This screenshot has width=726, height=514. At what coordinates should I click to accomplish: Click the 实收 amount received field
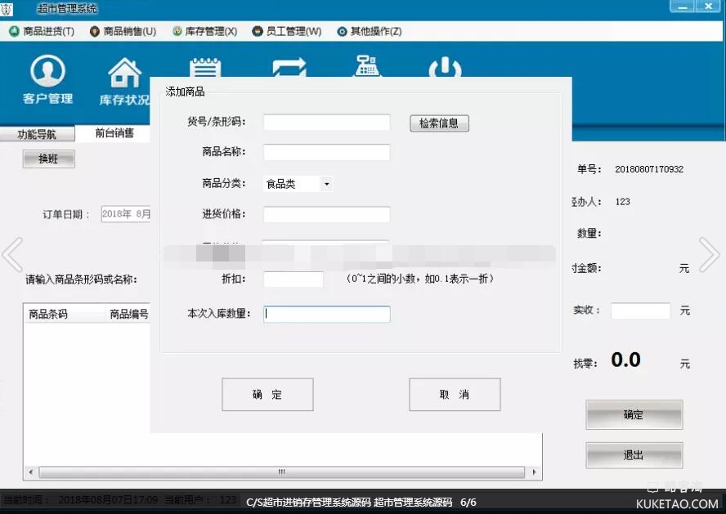click(x=640, y=311)
